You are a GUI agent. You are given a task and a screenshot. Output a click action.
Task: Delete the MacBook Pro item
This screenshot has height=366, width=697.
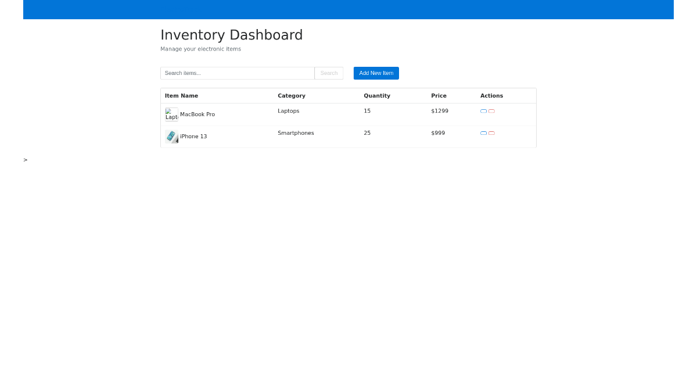[x=491, y=110]
